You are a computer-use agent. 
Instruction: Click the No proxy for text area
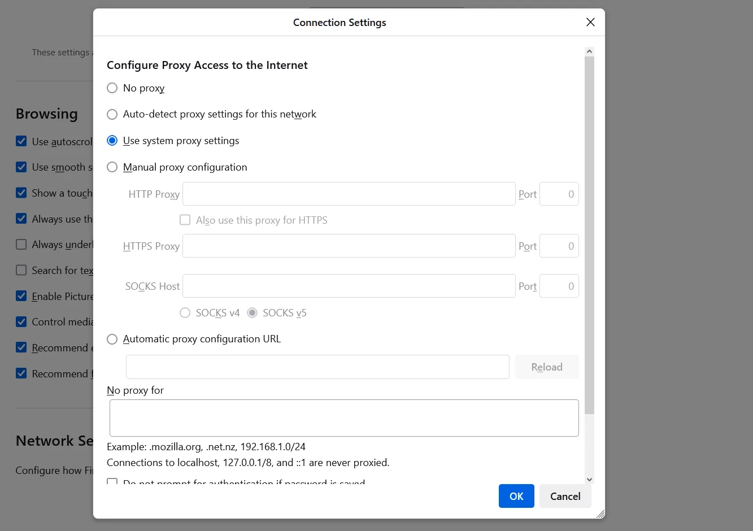point(344,418)
